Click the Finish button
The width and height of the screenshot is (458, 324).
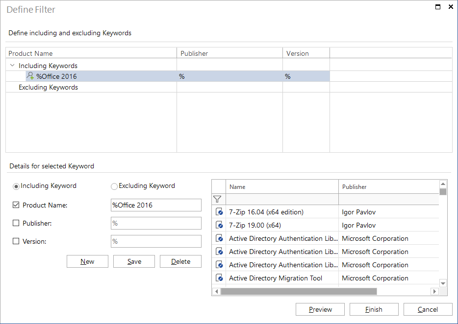[x=374, y=309]
